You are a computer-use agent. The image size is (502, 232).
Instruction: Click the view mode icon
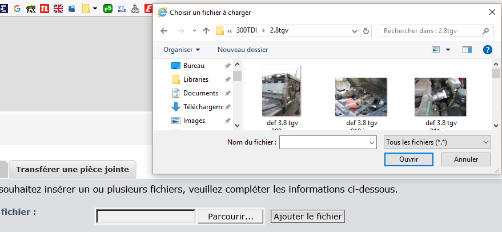(436, 50)
